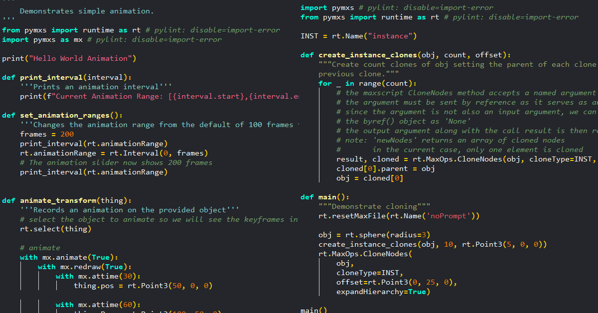598x313 pixels.
Task: Click the "frames = 200" assignment
Action: click(47, 134)
